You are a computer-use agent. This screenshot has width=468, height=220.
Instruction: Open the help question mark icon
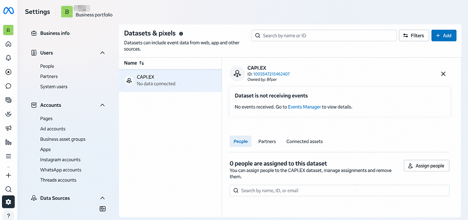pyautogui.click(x=8, y=215)
